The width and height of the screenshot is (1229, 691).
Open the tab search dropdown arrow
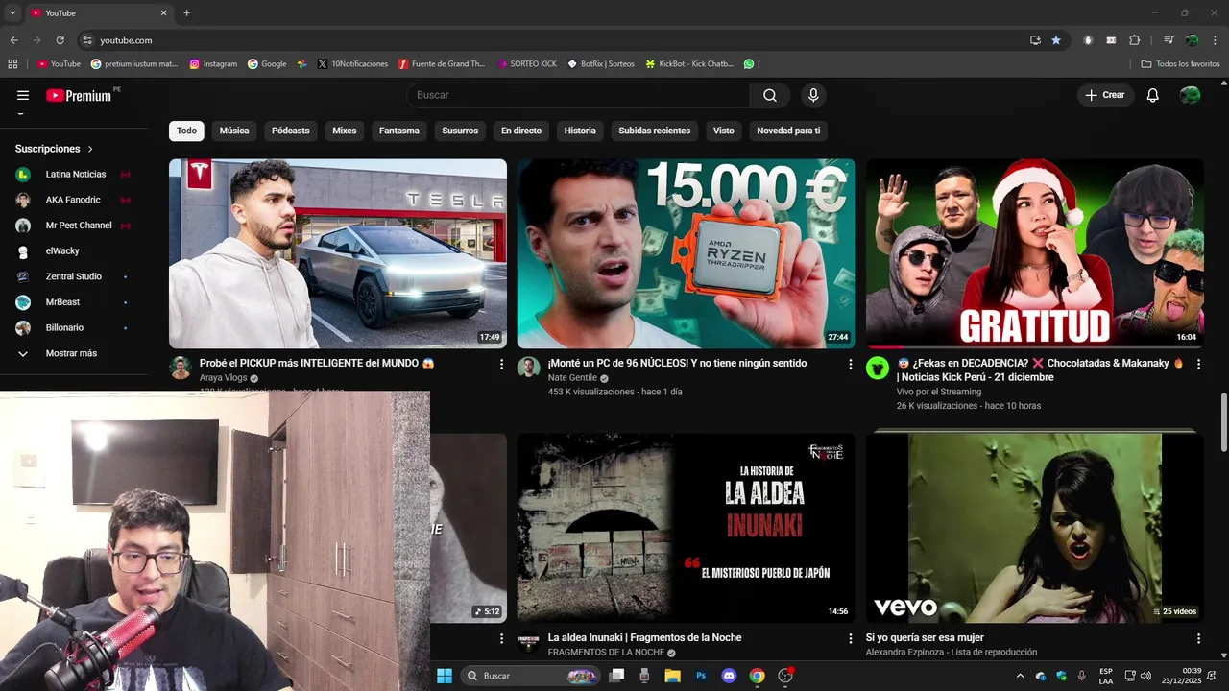click(x=12, y=12)
